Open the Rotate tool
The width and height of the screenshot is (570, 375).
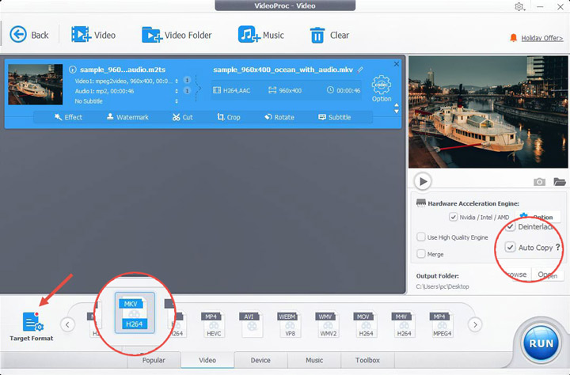[x=279, y=117]
